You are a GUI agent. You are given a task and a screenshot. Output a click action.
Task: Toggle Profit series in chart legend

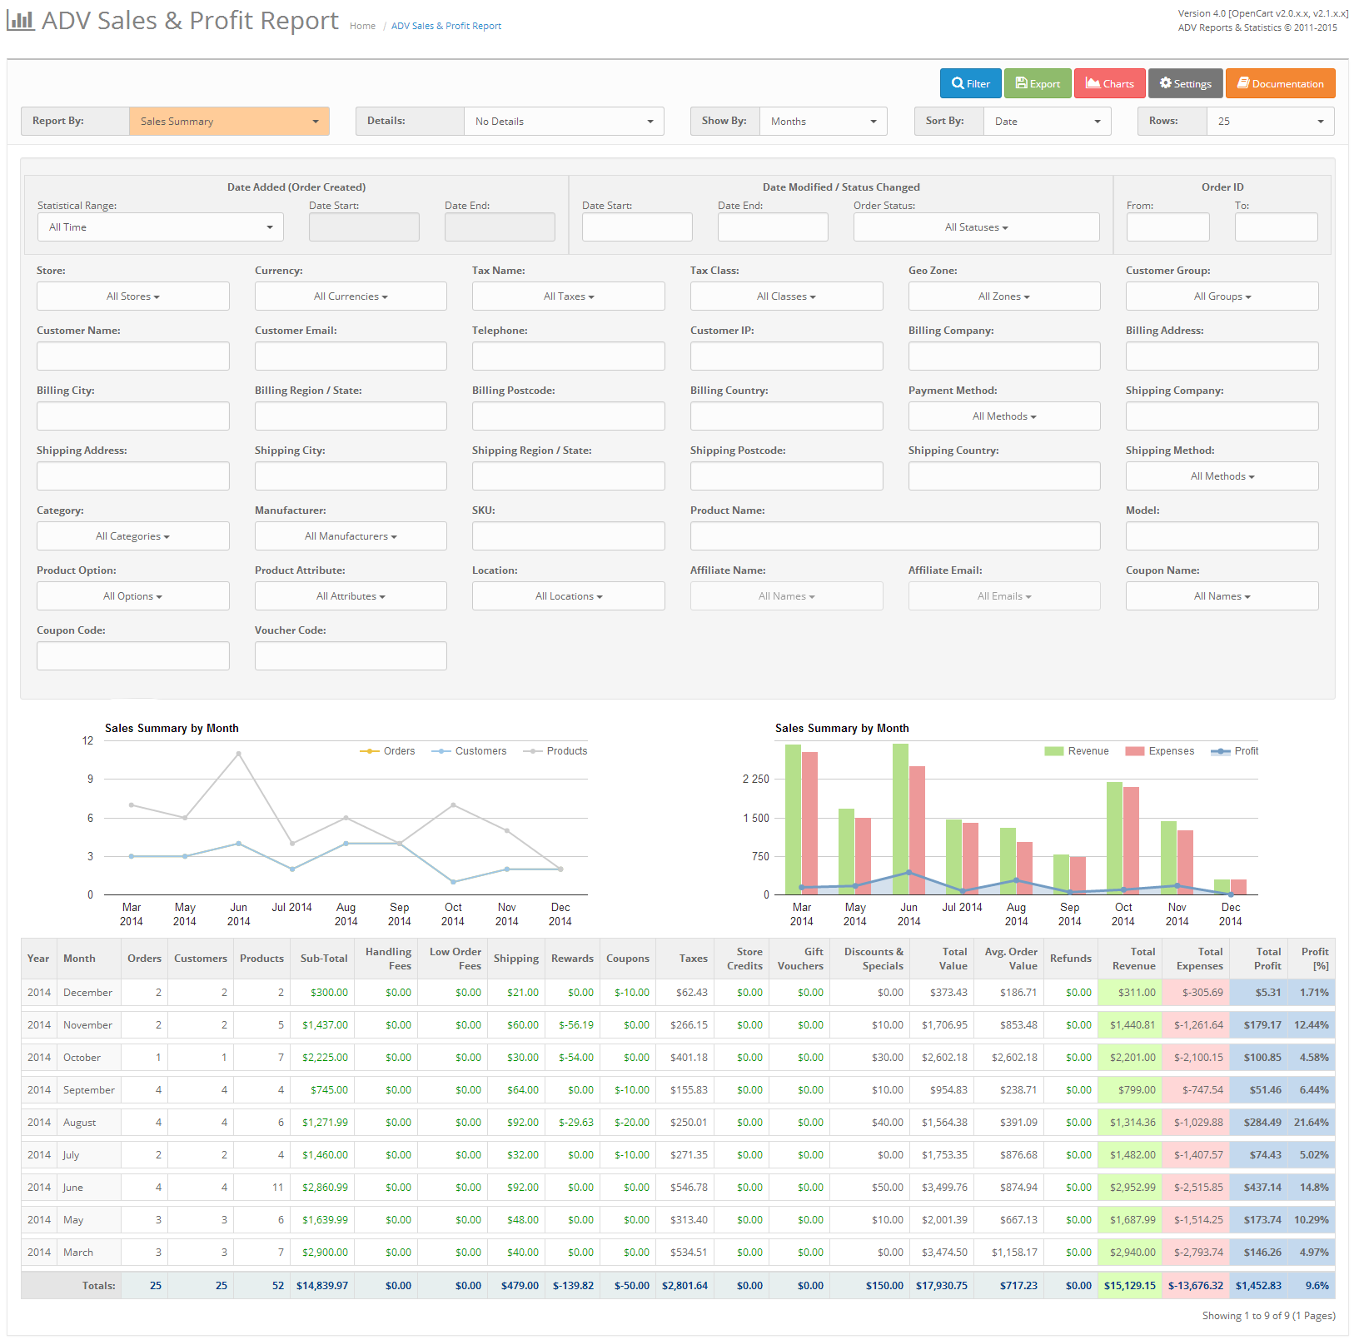point(1234,751)
